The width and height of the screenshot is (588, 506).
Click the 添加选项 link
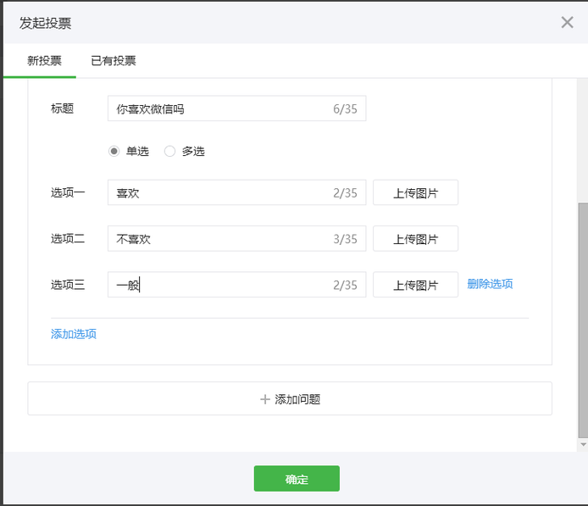(x=74, y=334)
